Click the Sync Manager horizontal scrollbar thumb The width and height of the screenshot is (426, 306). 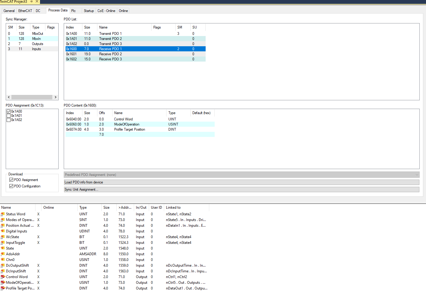tap(32, 97)
